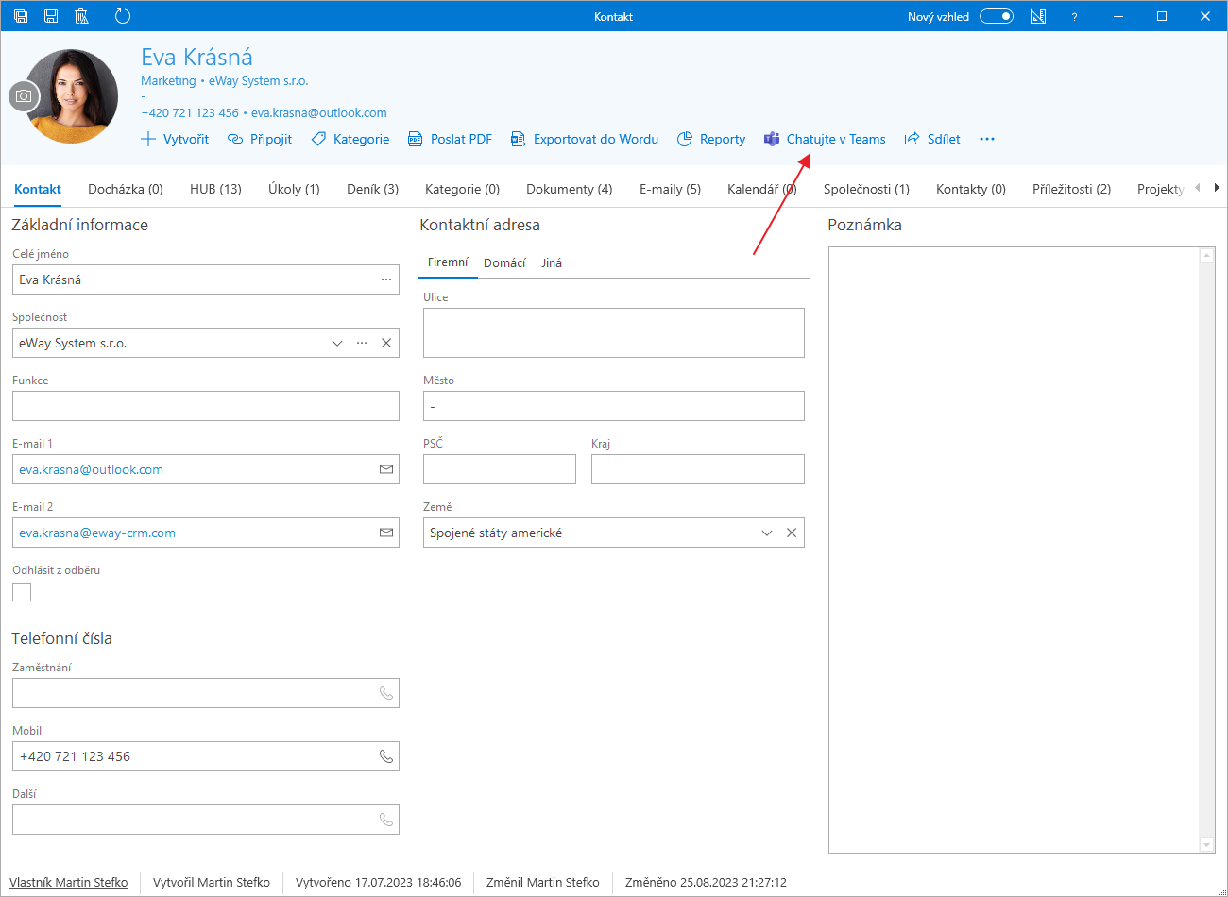Click header phone +420 721 123 456

[x=190, y=112]
